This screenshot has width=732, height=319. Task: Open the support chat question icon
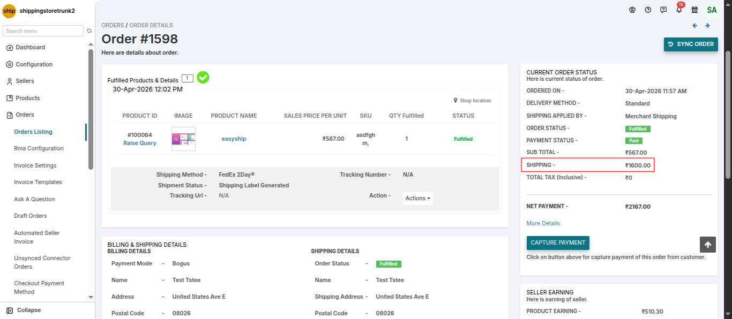[663, 10]
